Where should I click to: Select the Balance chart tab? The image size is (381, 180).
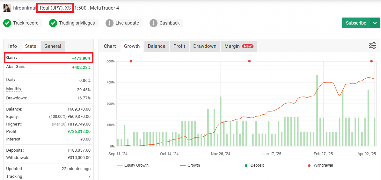click(x=157, y=46)
